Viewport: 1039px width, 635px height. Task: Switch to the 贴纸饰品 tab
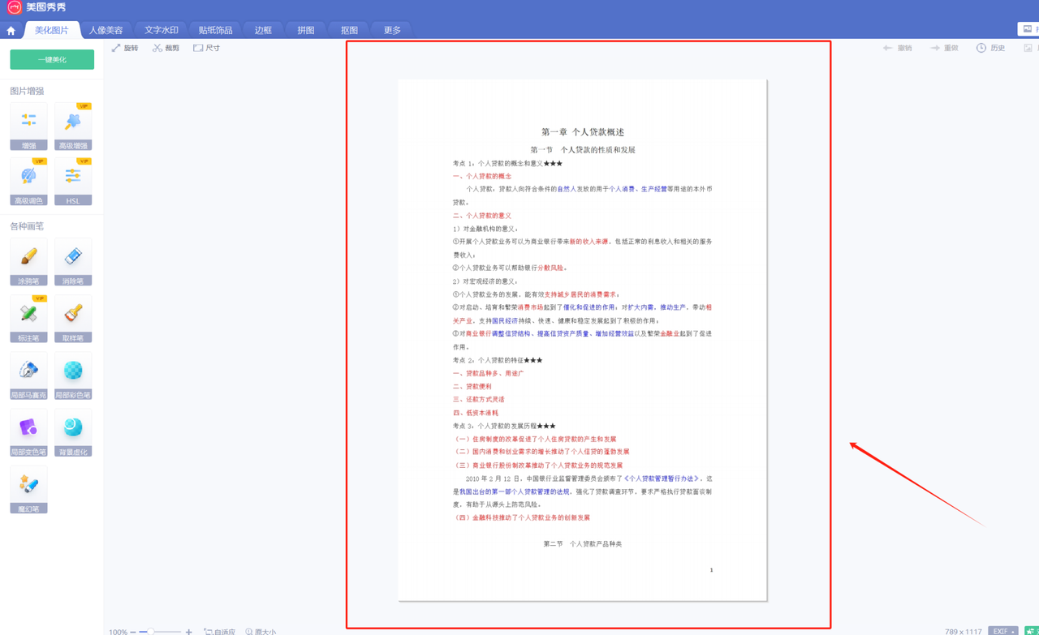[x=216, y=30]
